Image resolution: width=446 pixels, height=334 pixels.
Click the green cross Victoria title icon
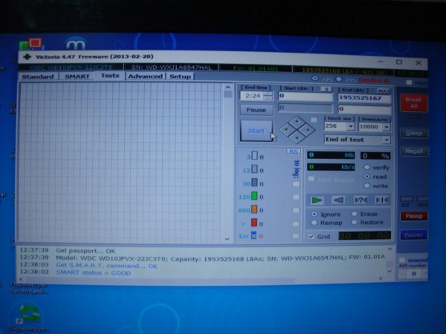click(28, 57)
